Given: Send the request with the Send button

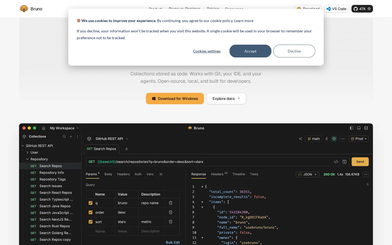Looking at the screenshot, I should pos(360,162).
